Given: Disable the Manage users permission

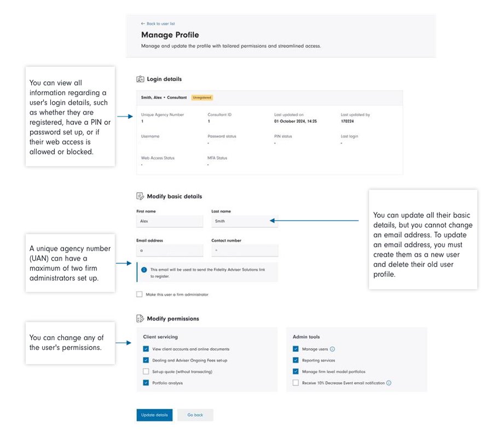Looking at the screenshot, I should 296,349.
